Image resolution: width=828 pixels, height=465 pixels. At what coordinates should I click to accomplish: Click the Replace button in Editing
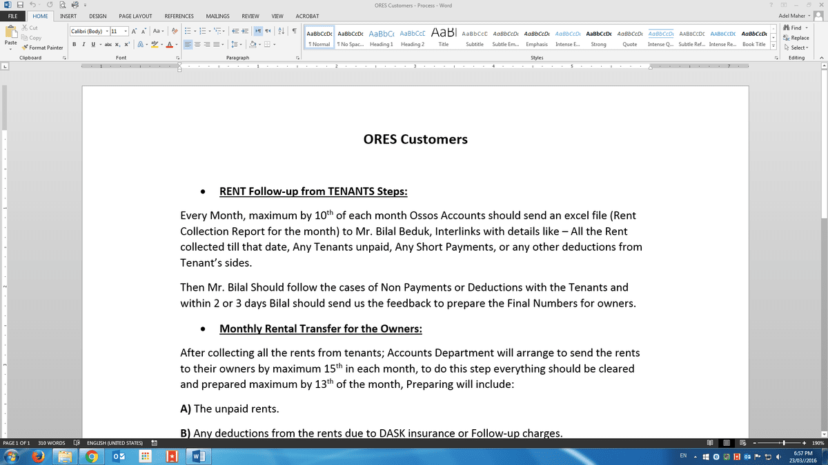pyautogui.click(x=796, y=38)
